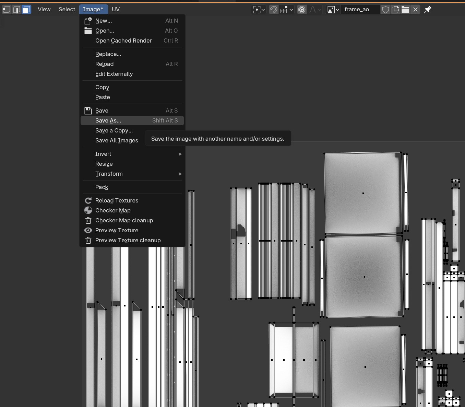Screen dimensions: 465x407
Task: Unlink the frame_ao image with X
Action: pos(415,10)
